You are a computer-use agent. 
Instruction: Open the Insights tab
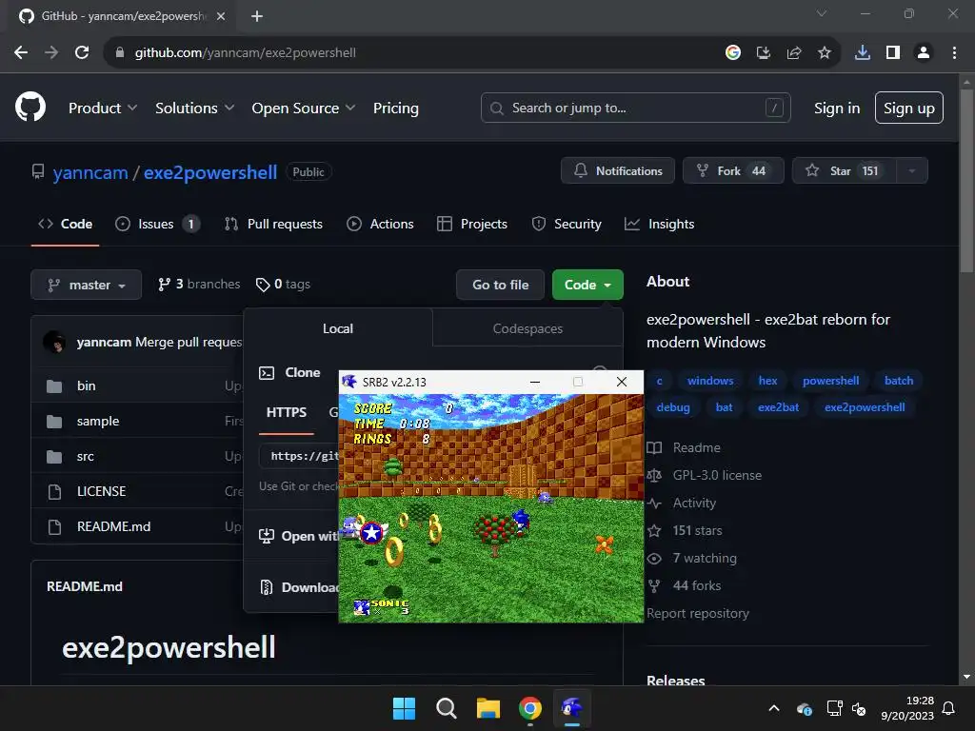(659, 224)
